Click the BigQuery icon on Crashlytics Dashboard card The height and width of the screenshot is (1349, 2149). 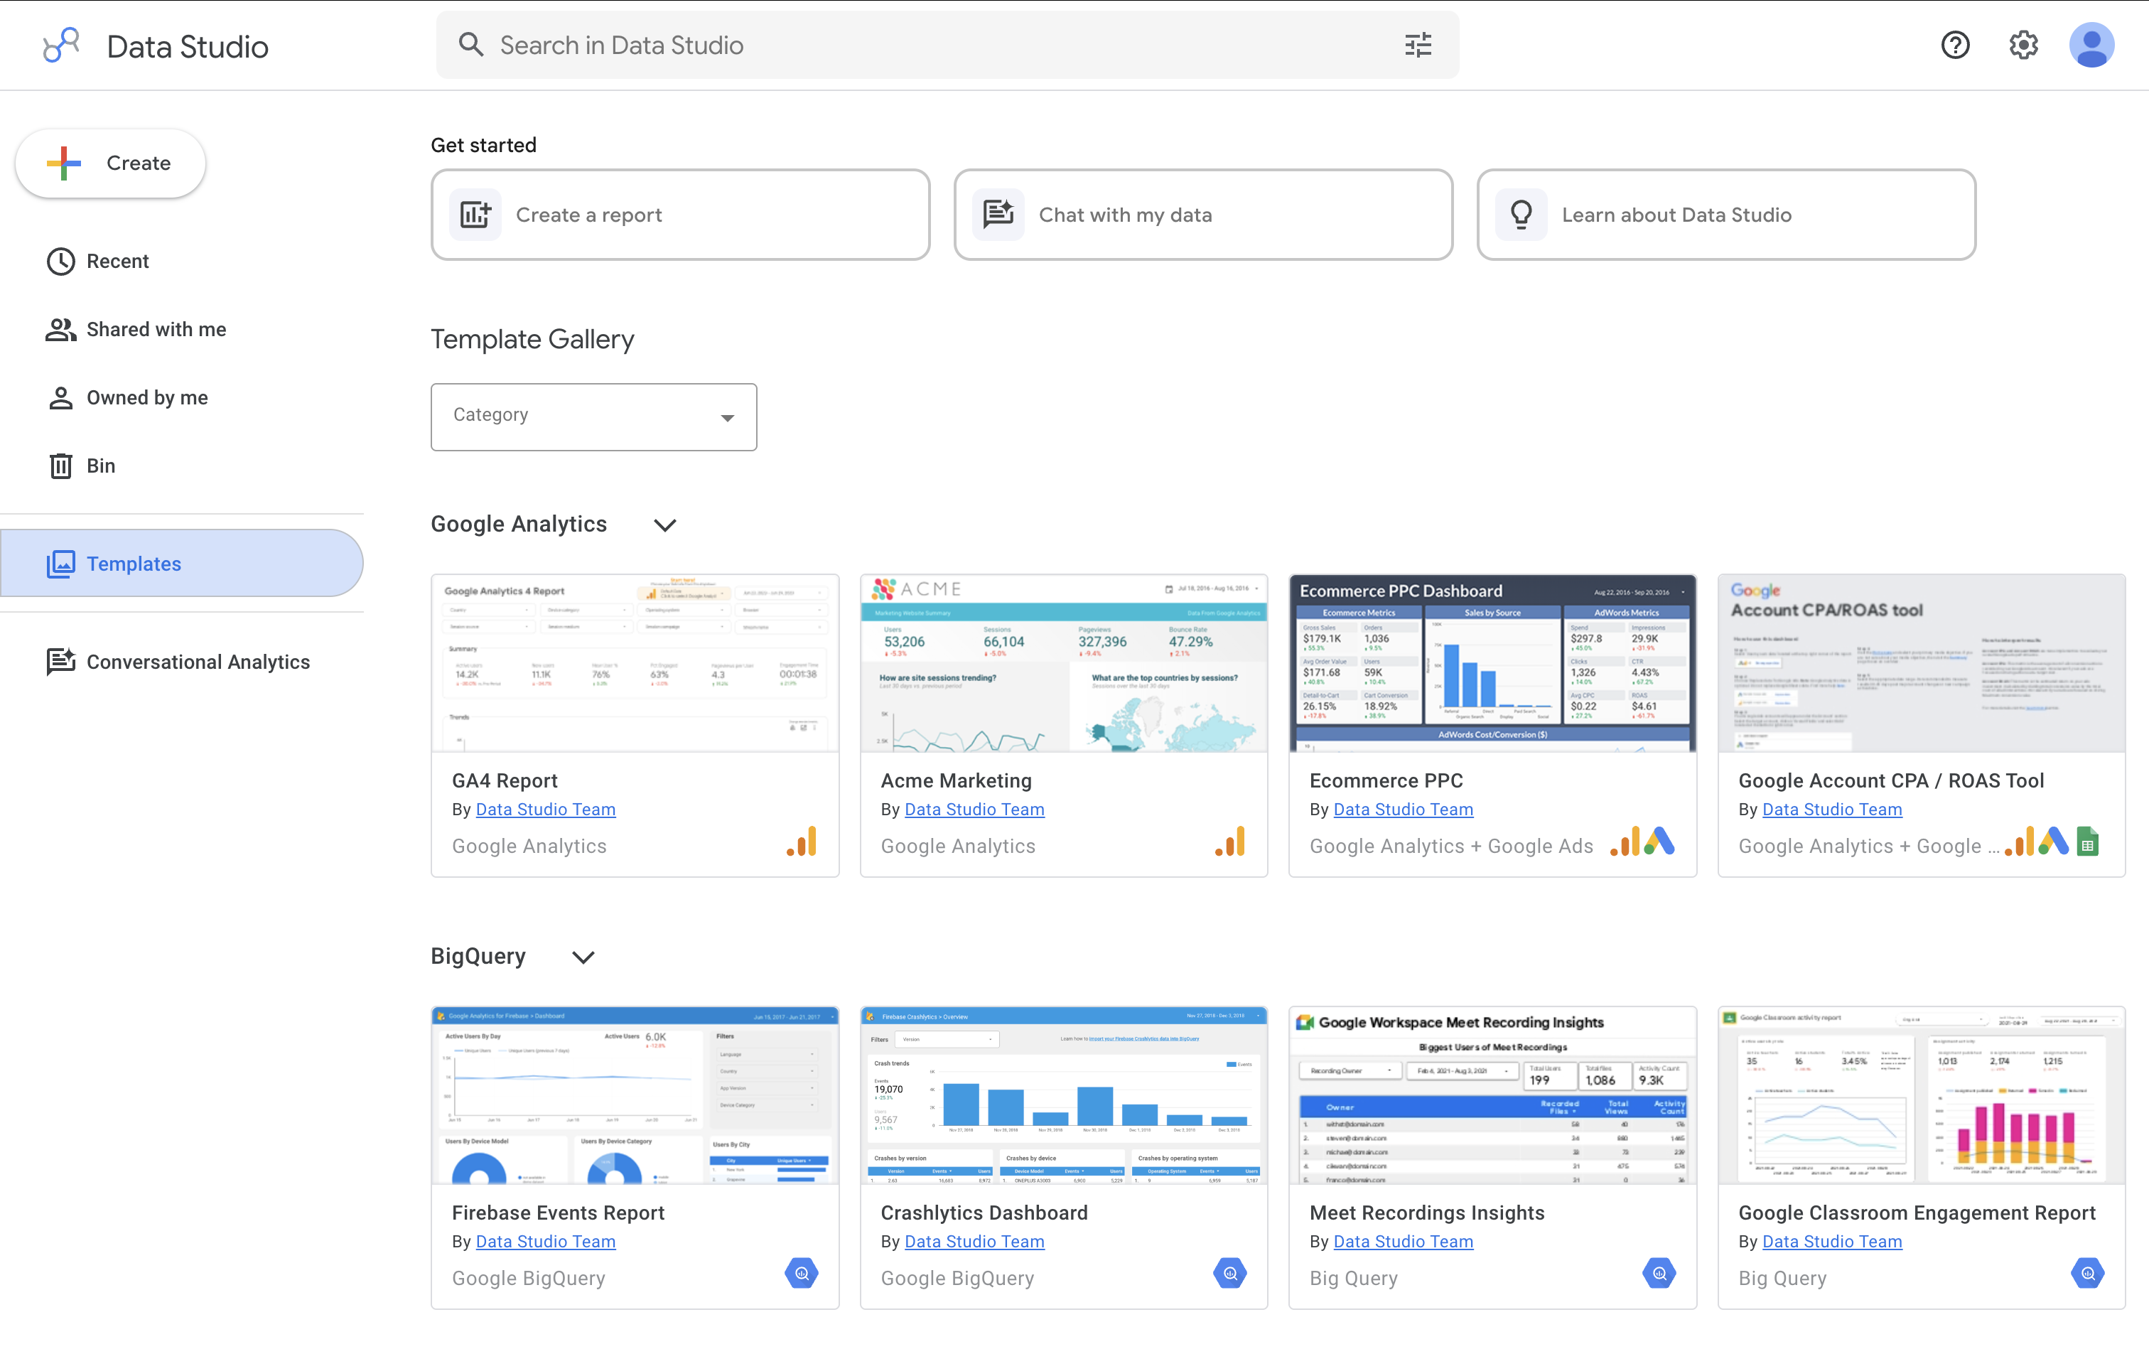tap(1230, 1274)
